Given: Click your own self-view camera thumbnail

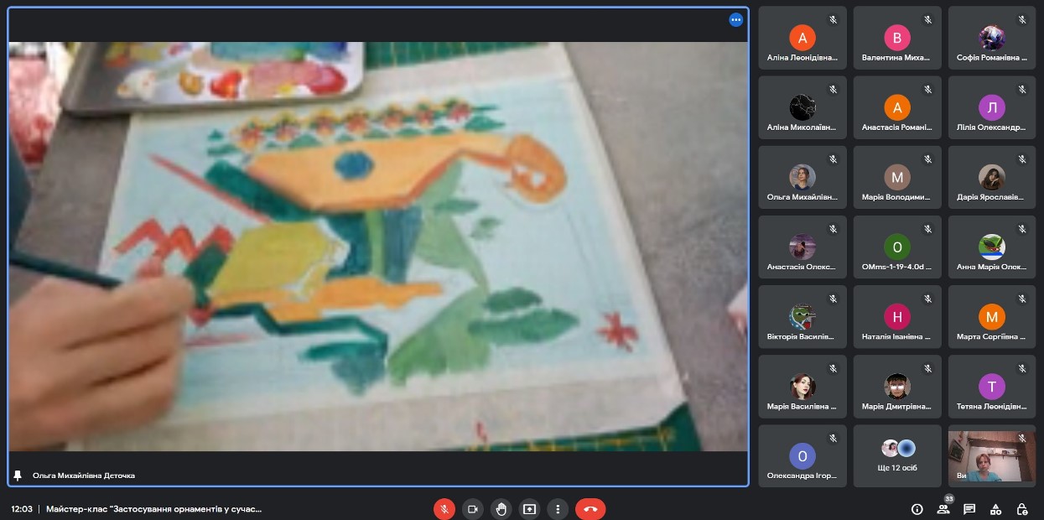Looking at the screenshot, I should pyautogui.click(x=992, y=455).
